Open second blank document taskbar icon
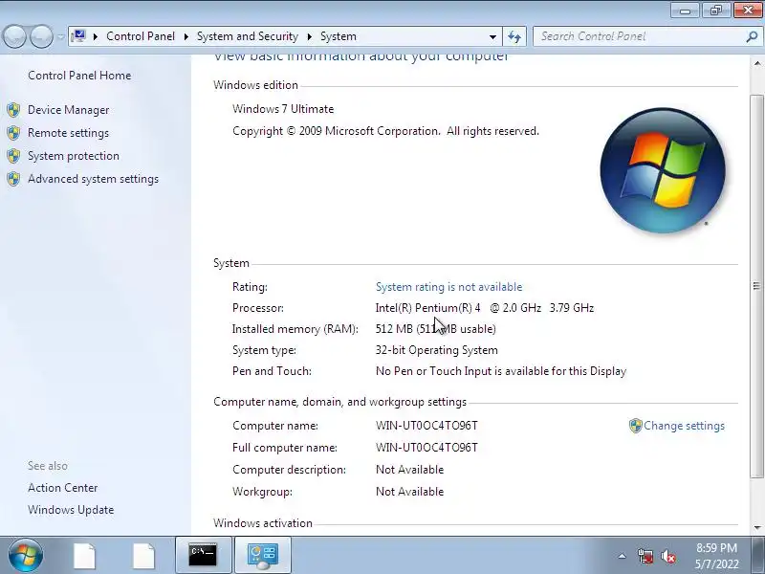The height and width of the screenshot is (574, 765). click(143, 556)
